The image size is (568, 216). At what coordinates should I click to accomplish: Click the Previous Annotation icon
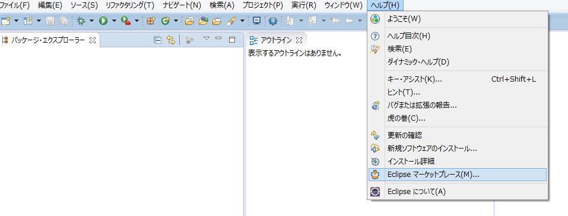click(x=313, y=21)
